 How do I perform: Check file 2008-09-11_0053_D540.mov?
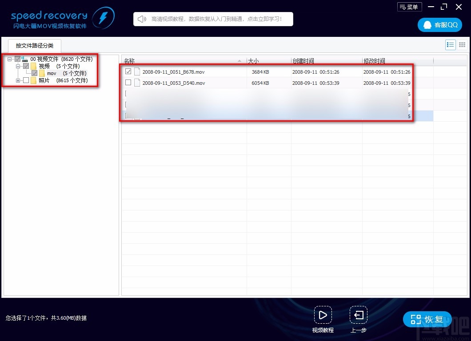click(128, 82)
